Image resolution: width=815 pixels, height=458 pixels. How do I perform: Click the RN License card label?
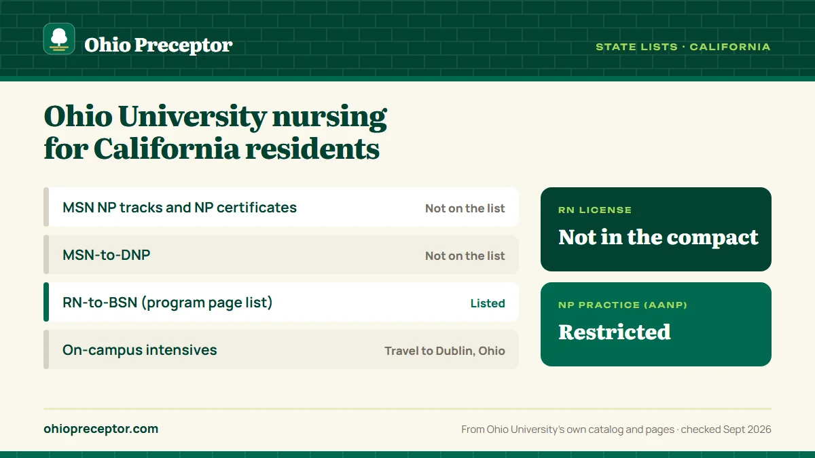click(595, 210)
